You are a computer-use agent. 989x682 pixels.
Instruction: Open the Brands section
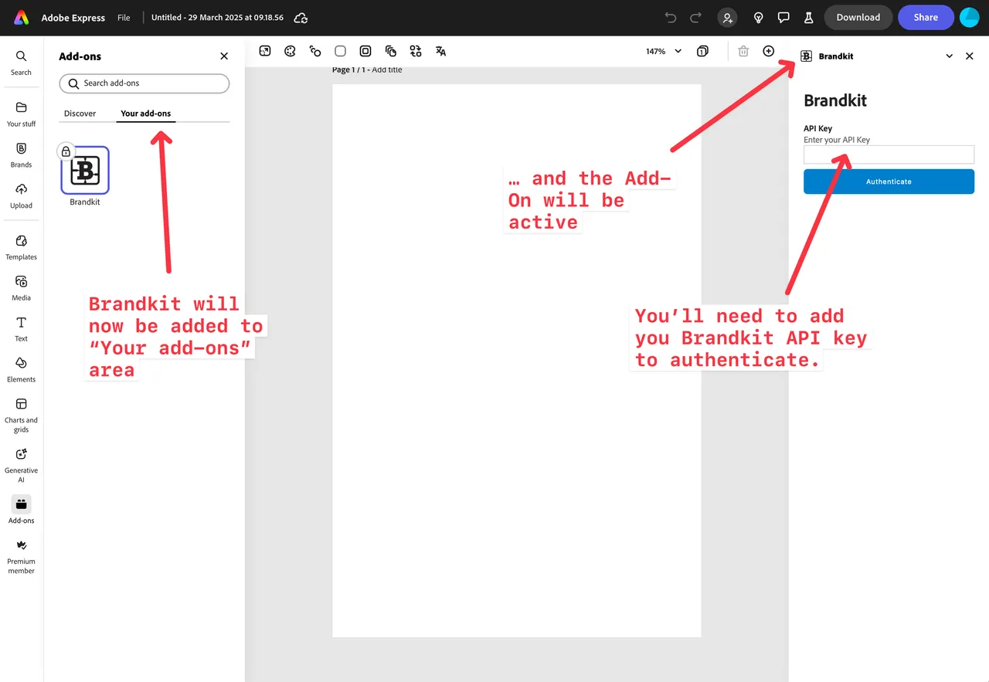(x=21, y=154)
